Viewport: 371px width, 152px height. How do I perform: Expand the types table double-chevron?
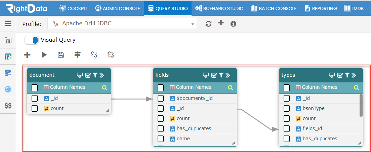[x=354, y=75]
